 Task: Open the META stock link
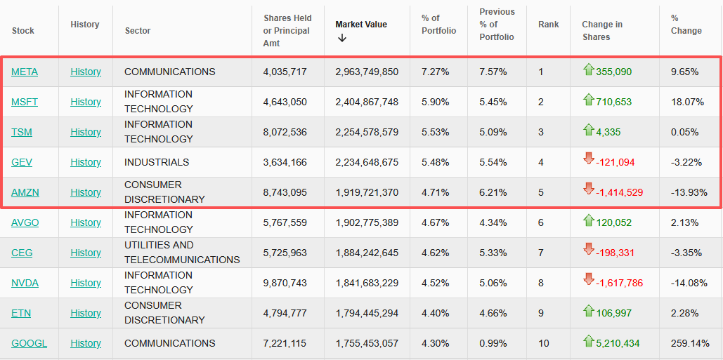pyautogui.click(x=25, y=72)
